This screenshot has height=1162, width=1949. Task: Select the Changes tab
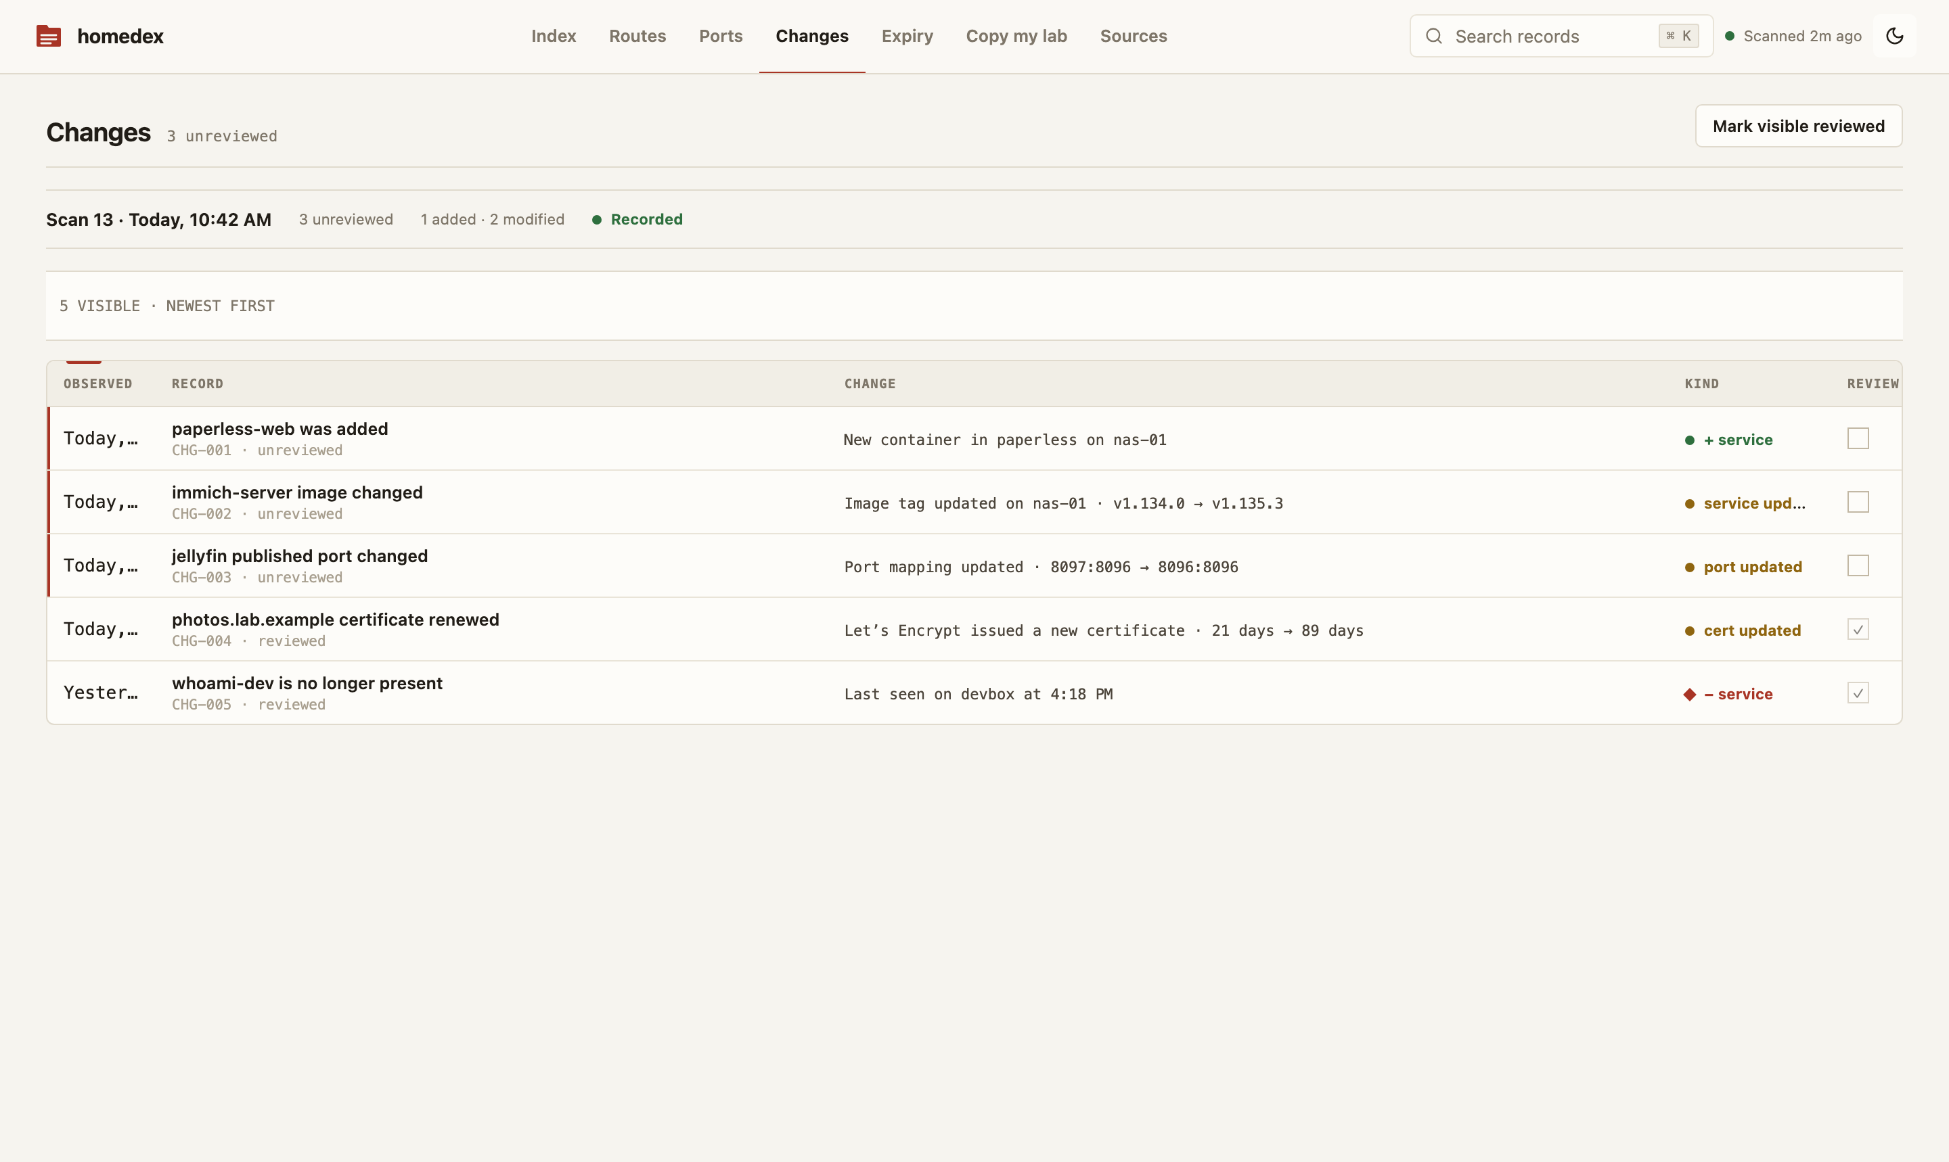coord(812,36)
